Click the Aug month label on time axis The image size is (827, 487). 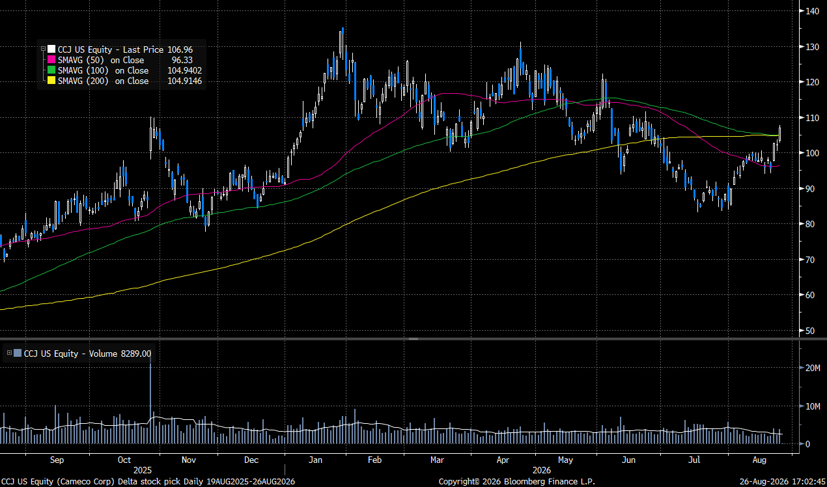[x=759, y=460]
